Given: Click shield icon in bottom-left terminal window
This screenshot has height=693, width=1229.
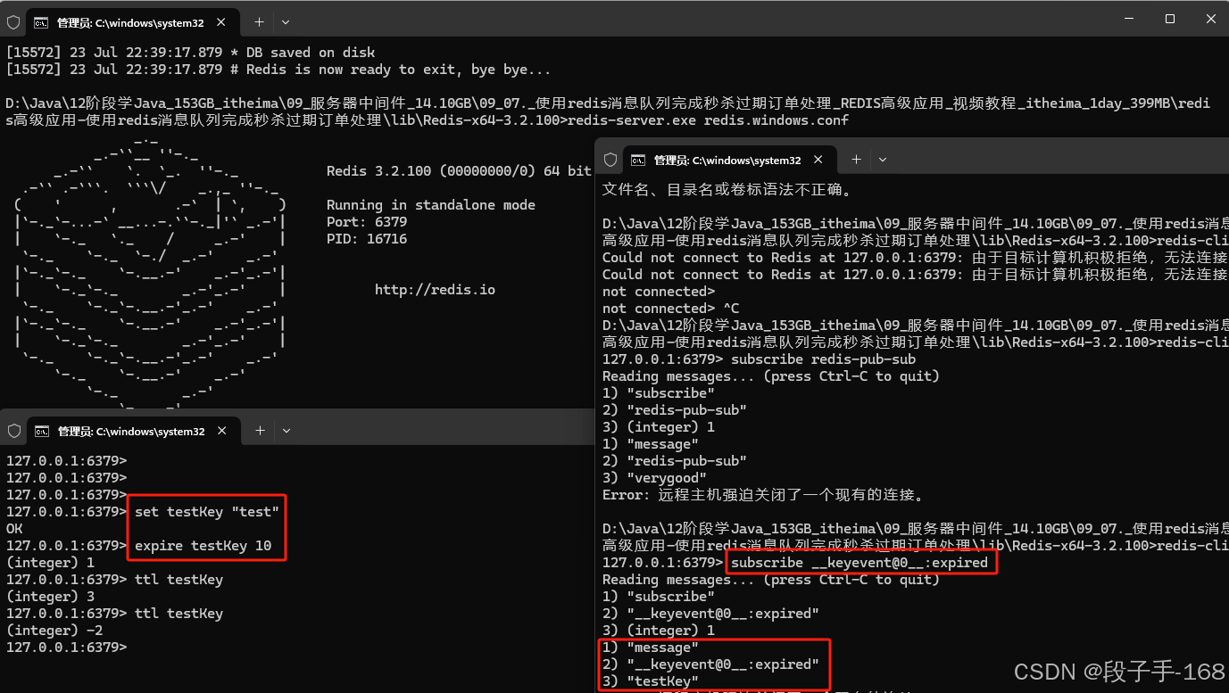Looking at the screenshot, I should click(x=13, y=431).
